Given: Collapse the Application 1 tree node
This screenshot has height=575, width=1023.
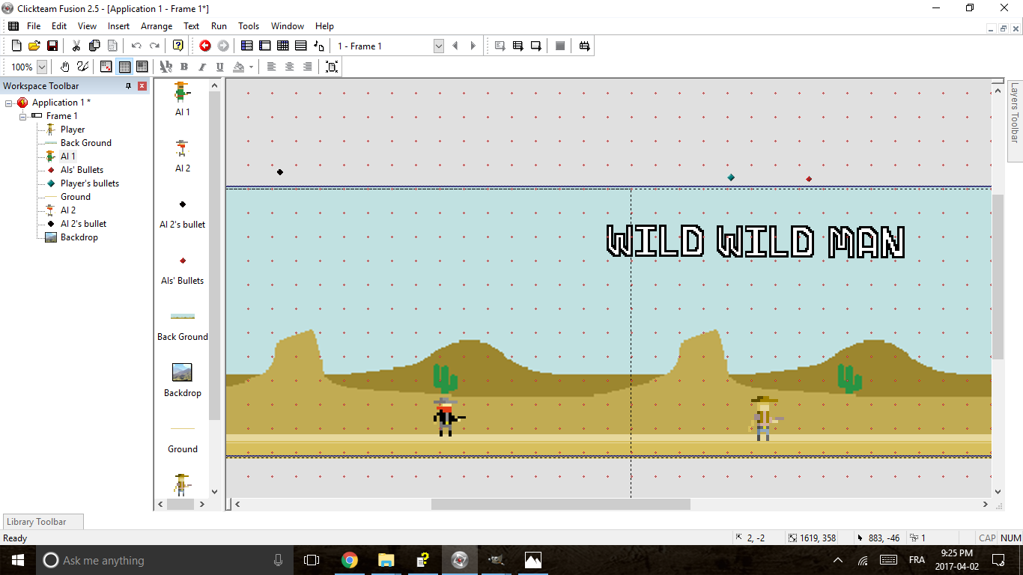Looking at the screenshot, I should [x=9, y=103].
